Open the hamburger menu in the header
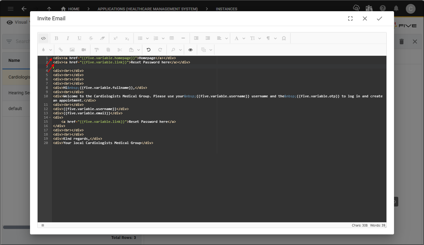424x245 pixels. [11, 9]
